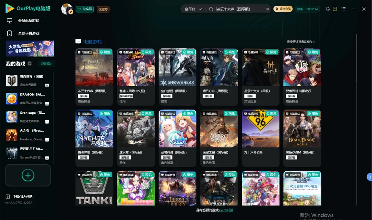Open the 优惠券 coupon button
Screen dimensions: 372x220
[x=103, y=9]
